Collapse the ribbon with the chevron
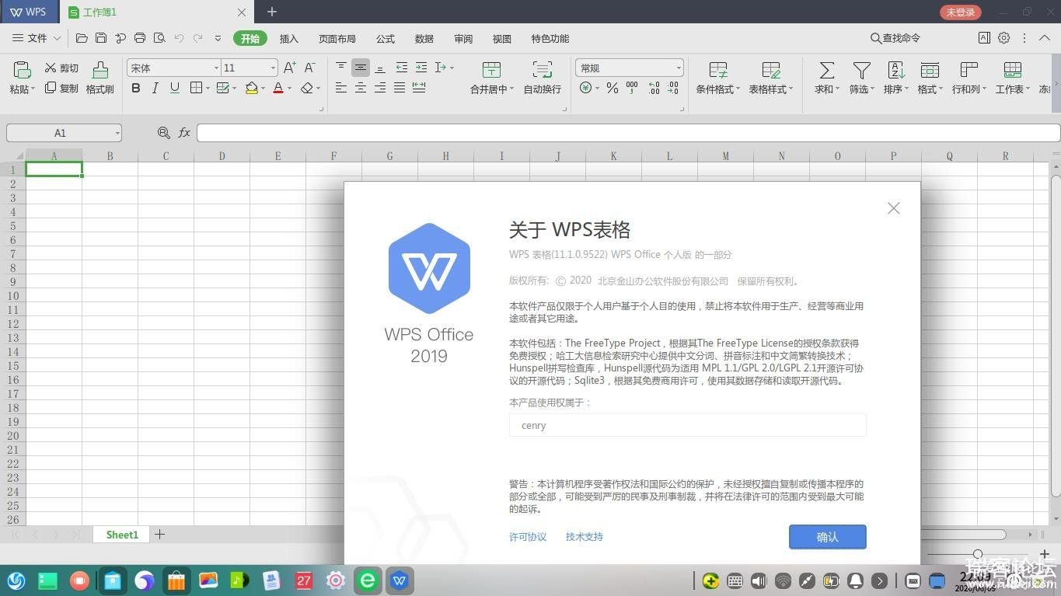This screenshot has width=1061, height=596. (1044, 37)
